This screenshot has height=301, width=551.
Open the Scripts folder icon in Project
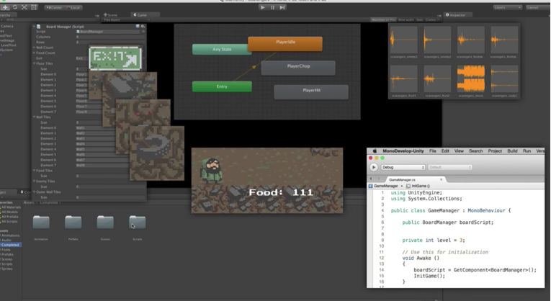(x=137, y=223)
